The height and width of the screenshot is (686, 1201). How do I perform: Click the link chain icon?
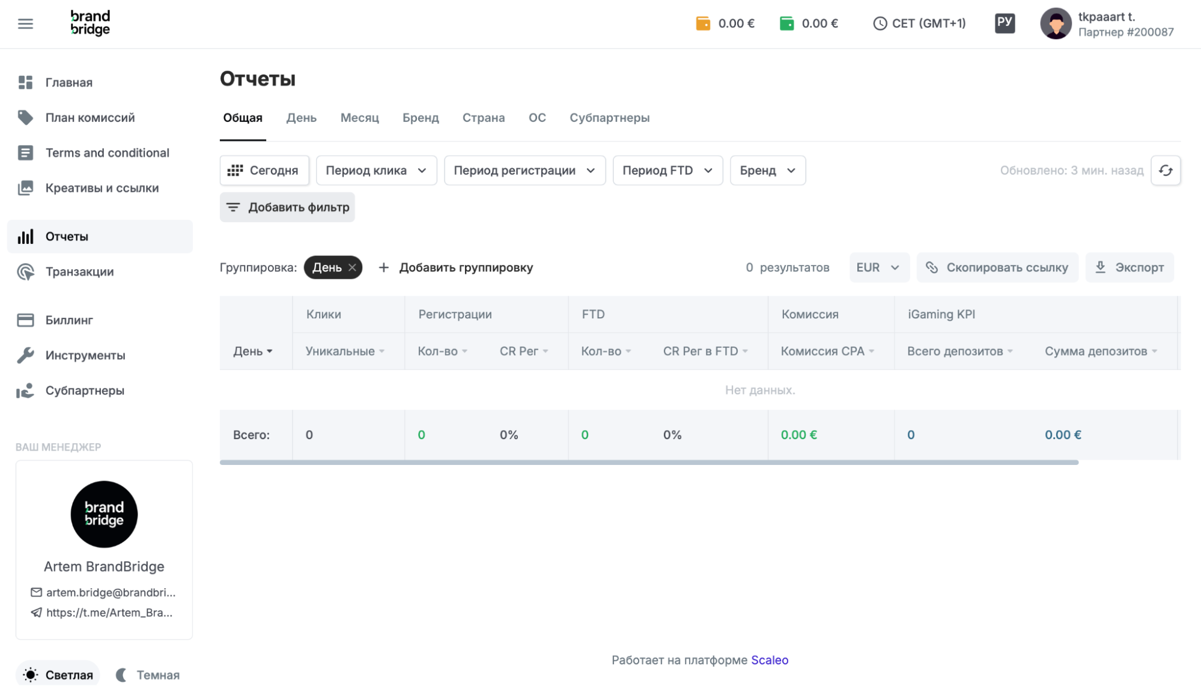tap(932, 267)
